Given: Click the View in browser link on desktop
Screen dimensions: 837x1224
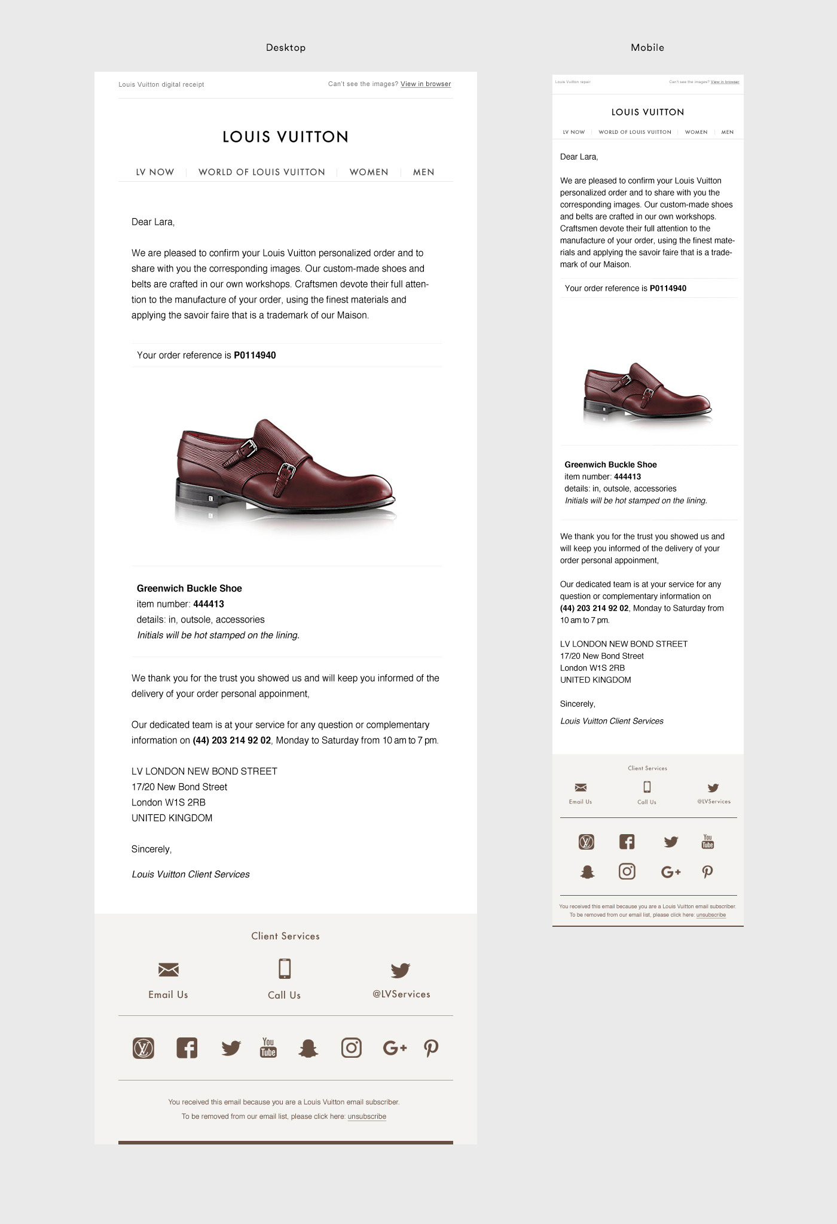Looking at the screenshot, I should (x=426, y=84).
